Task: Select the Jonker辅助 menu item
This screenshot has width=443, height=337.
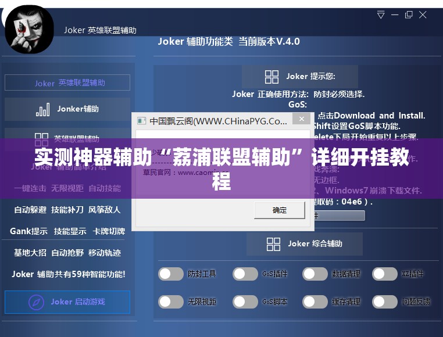Action: (x=67, y=109)
